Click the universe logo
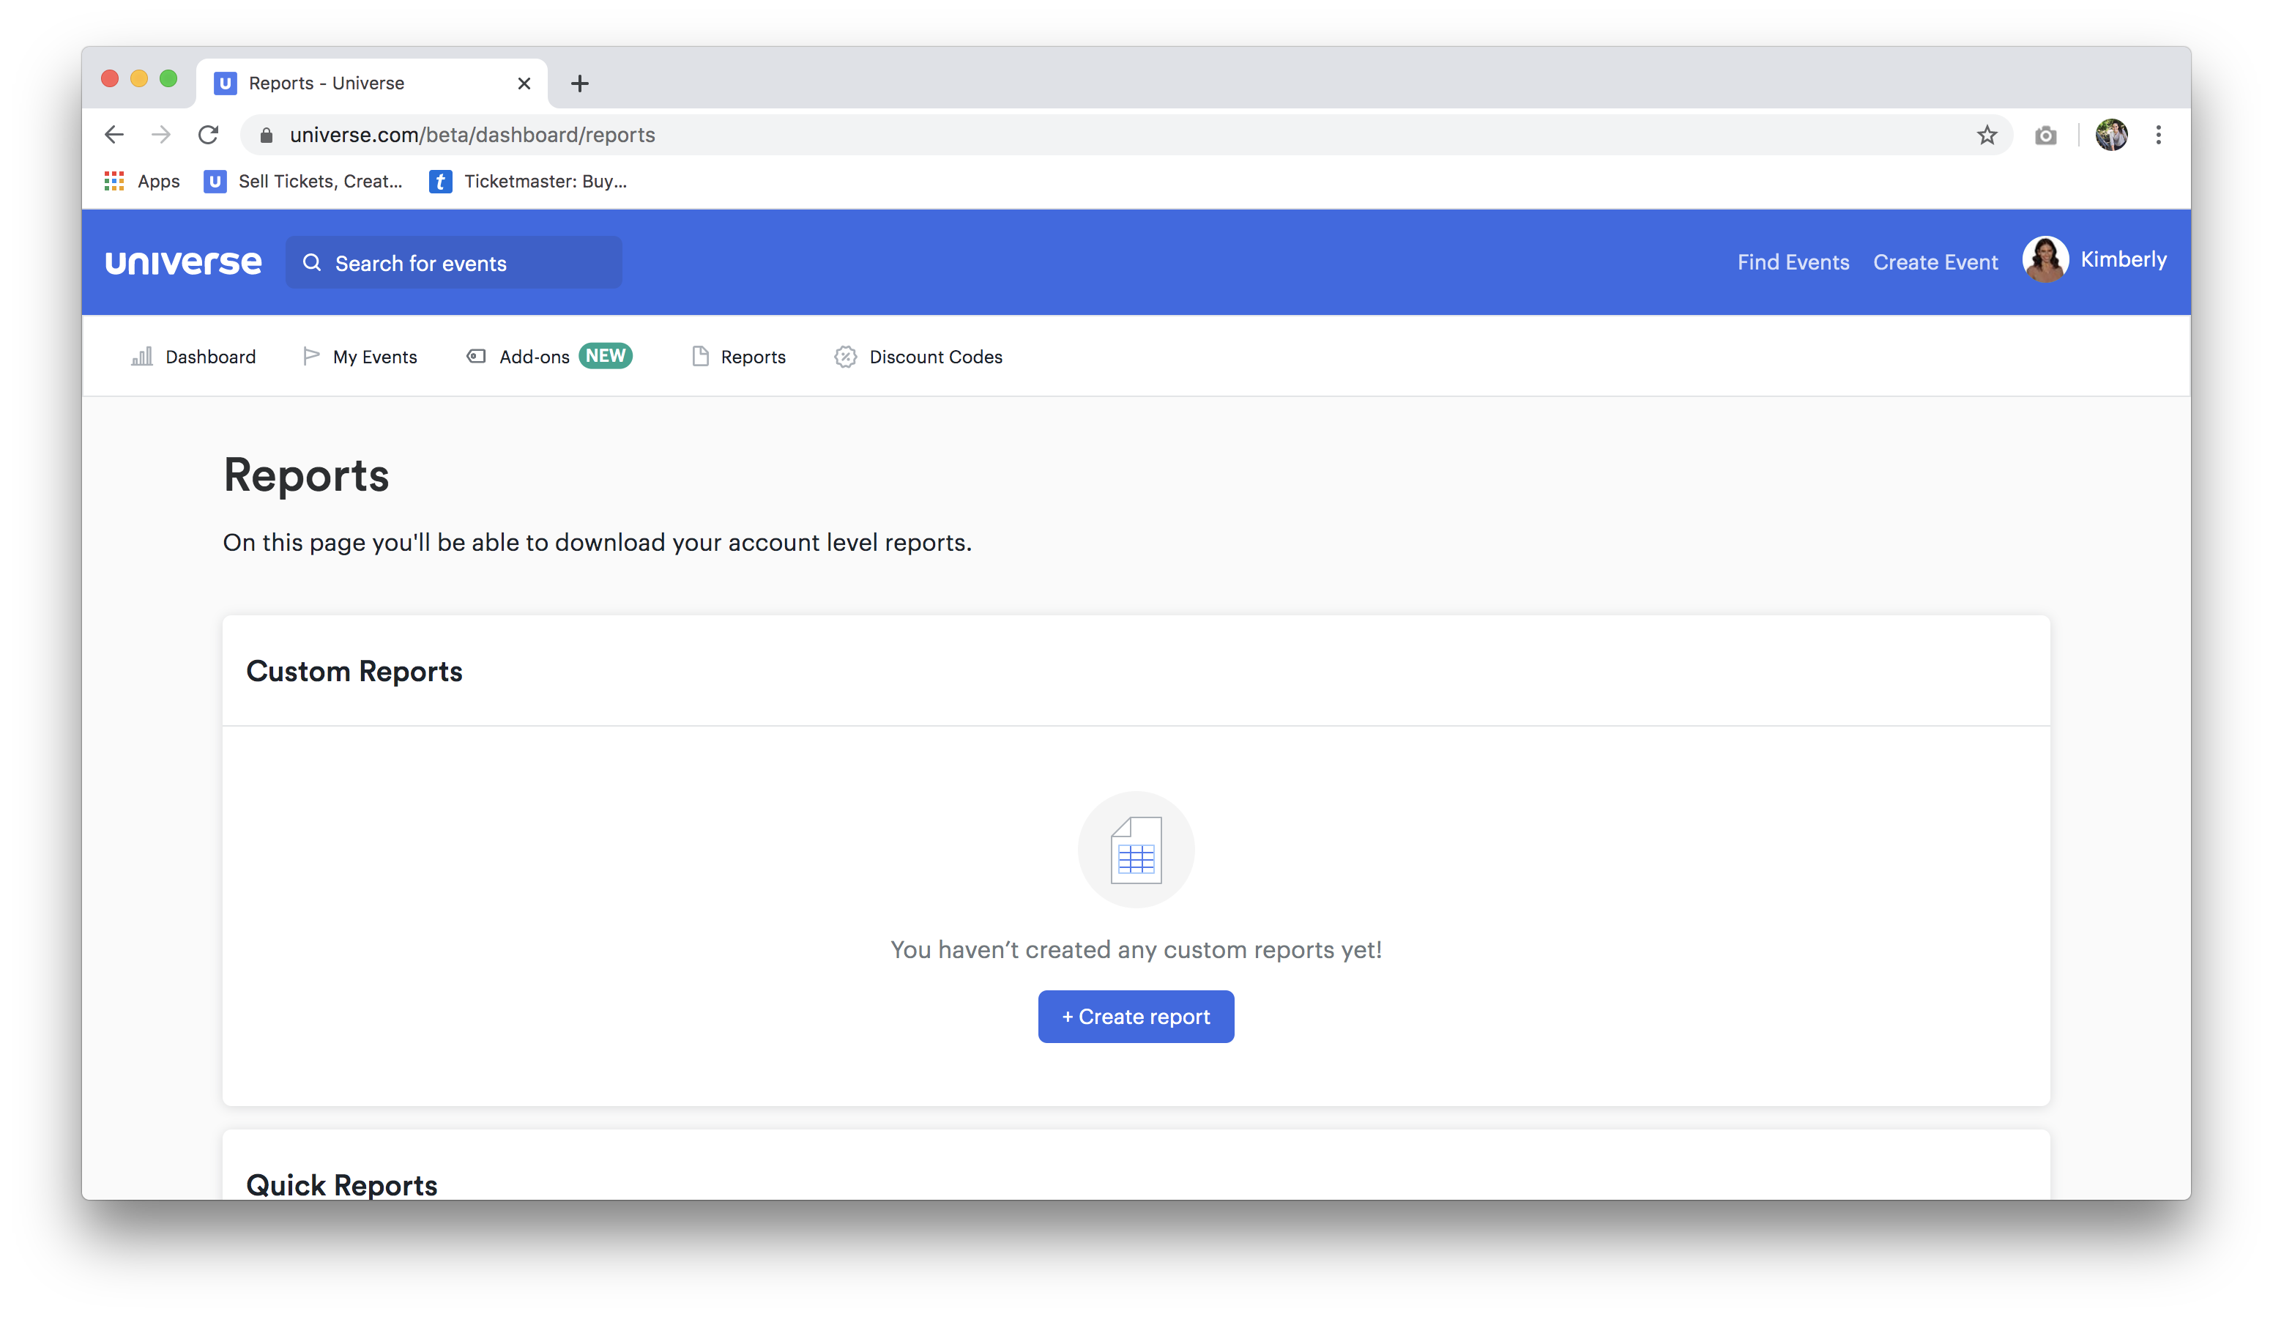This screenshot has width=2273, height=1317. 184,262
